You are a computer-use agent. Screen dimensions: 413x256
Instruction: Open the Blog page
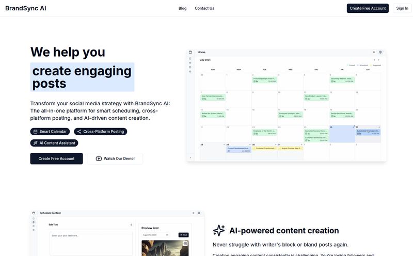point(182,8)
